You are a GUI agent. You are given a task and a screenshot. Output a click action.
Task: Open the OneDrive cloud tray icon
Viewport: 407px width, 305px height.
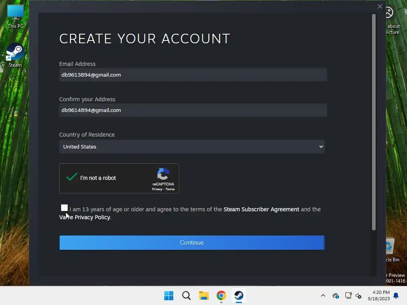coord(335,295)
